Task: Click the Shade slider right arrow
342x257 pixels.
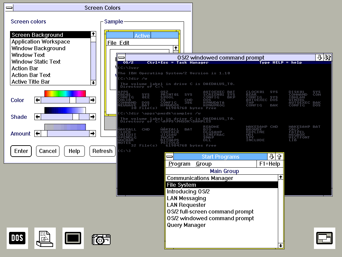Action: pos(93,117)
